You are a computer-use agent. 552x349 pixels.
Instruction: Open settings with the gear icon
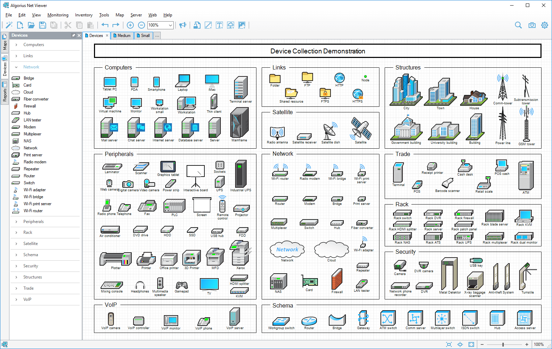point(545,25)
